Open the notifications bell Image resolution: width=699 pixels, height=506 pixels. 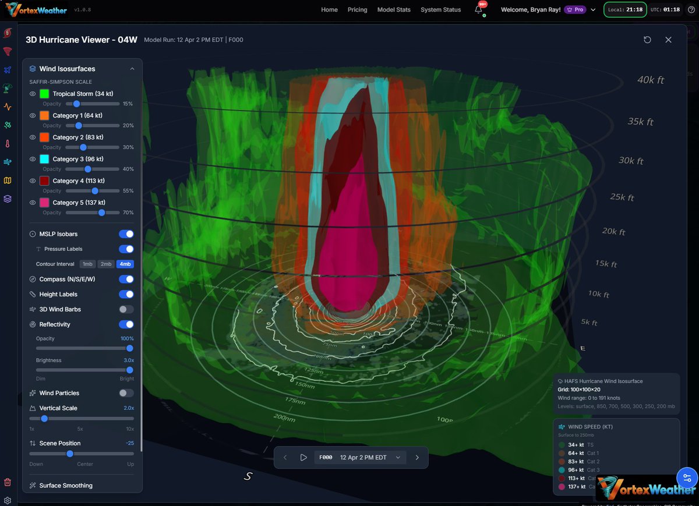[x=479, y=10]
